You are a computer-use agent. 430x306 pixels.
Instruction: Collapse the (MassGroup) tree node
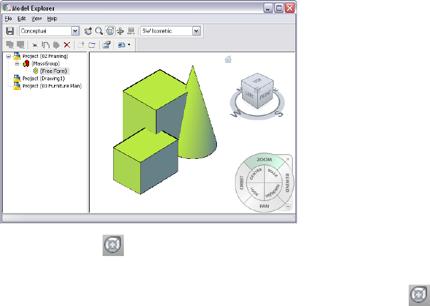pyautogui.click(x=17, y=64)
